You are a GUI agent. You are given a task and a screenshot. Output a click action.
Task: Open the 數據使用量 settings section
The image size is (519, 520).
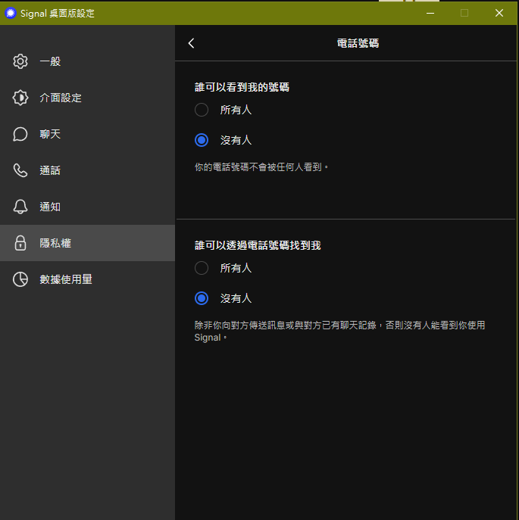[x=87, y=279]
